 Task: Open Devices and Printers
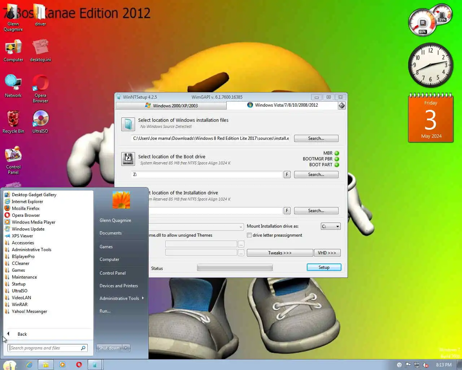119,286
